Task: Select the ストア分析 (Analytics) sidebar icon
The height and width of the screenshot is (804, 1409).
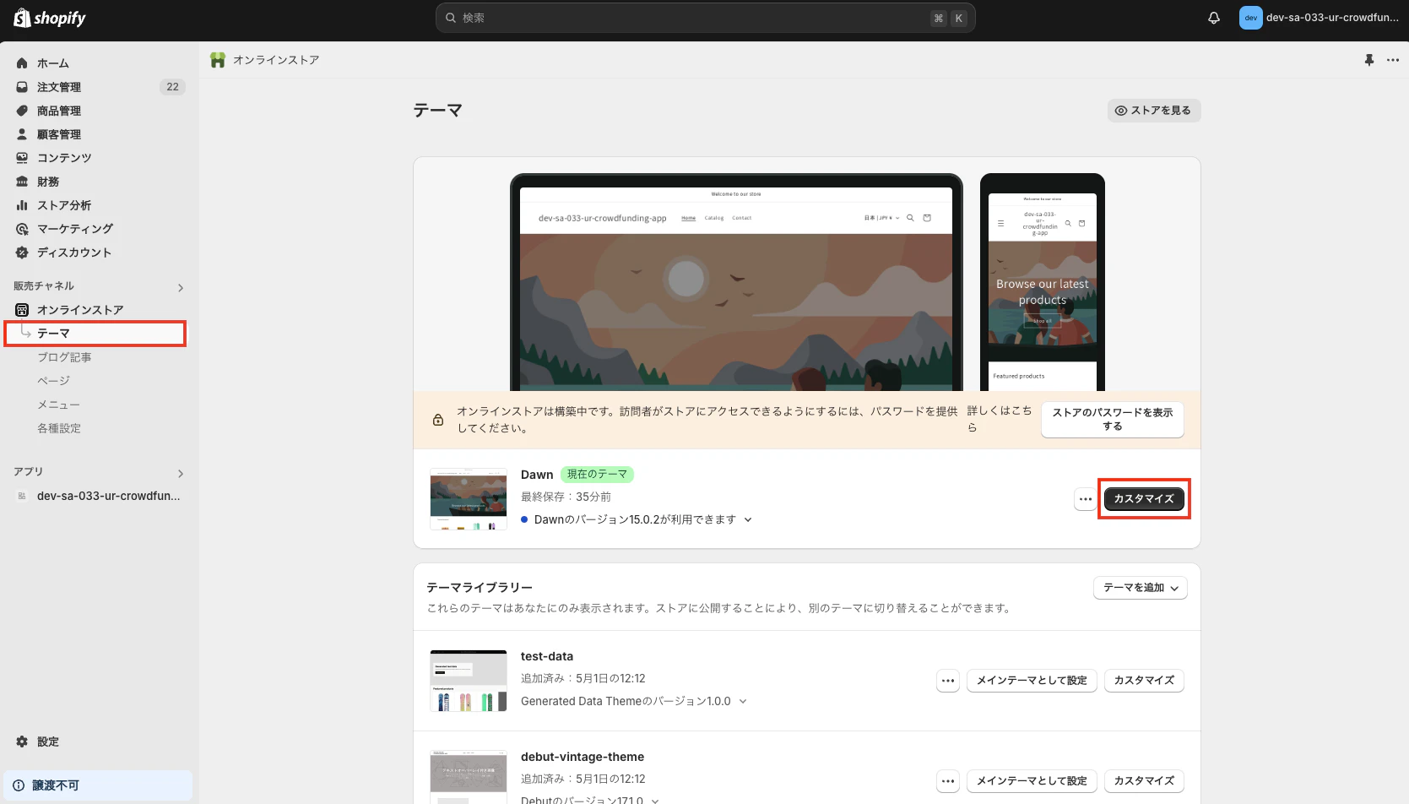Action: [20, 204]
